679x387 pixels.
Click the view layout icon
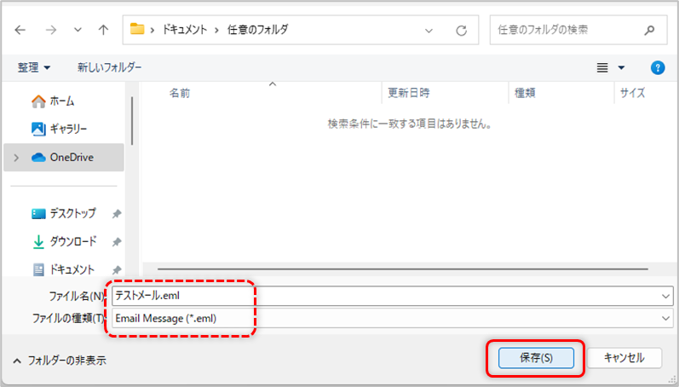603,67
